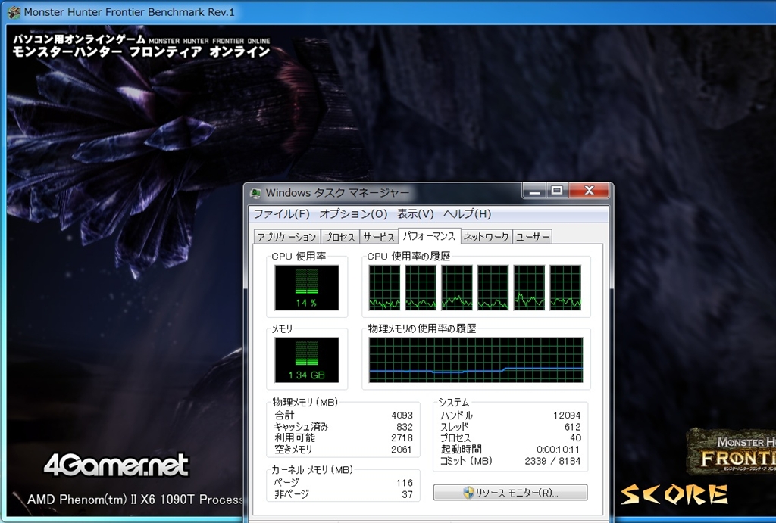
Task: Minimize the Task Manager window
Action: pos(536,190)
